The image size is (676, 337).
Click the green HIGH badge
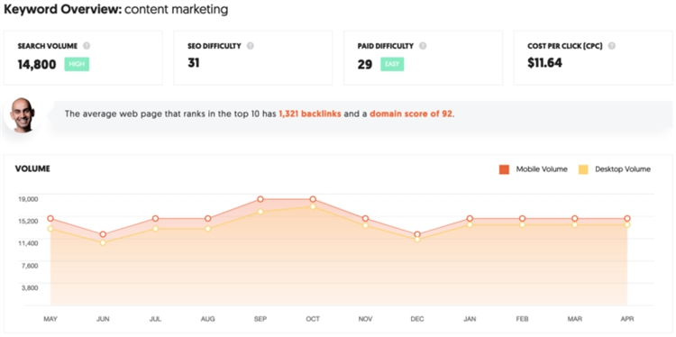coord(77,65)
